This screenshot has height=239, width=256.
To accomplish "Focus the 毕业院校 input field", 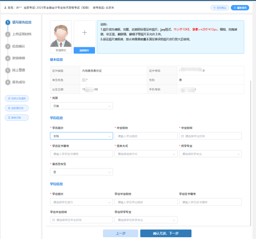I will pyautogui.click(x=146, y=136).
